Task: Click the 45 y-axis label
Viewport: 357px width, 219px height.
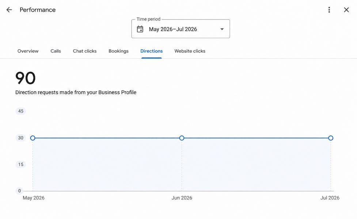Action: coord(21,111)
